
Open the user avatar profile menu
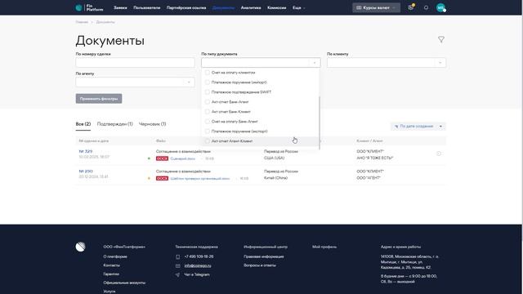440,7
